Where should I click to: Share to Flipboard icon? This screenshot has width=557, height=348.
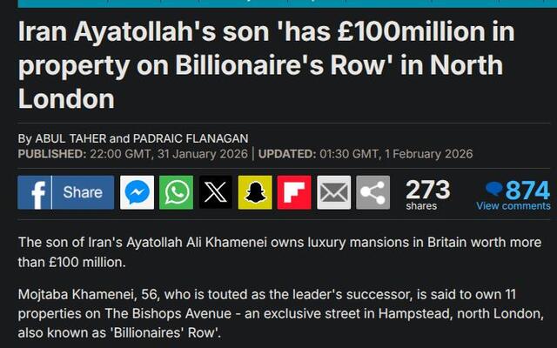[294, 192]
